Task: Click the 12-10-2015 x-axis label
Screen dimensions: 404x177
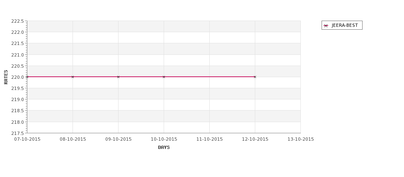Action: click(255, 139)
